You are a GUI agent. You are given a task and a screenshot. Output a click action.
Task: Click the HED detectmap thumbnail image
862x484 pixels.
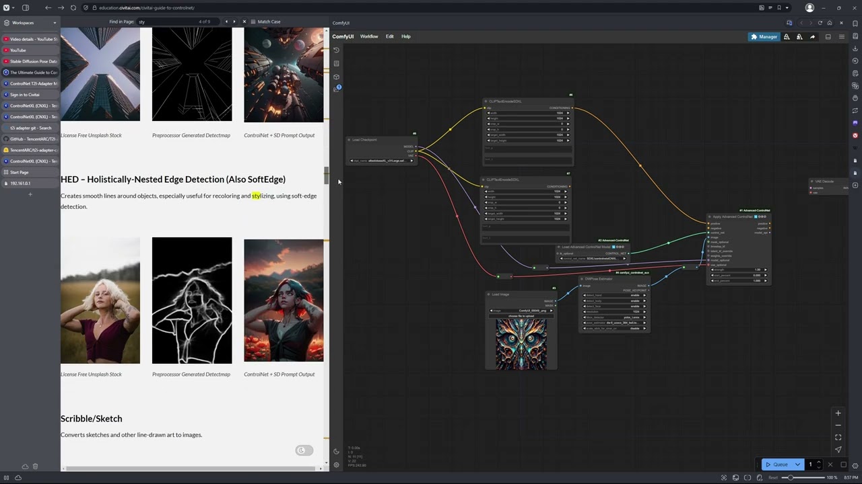point(192,300)
